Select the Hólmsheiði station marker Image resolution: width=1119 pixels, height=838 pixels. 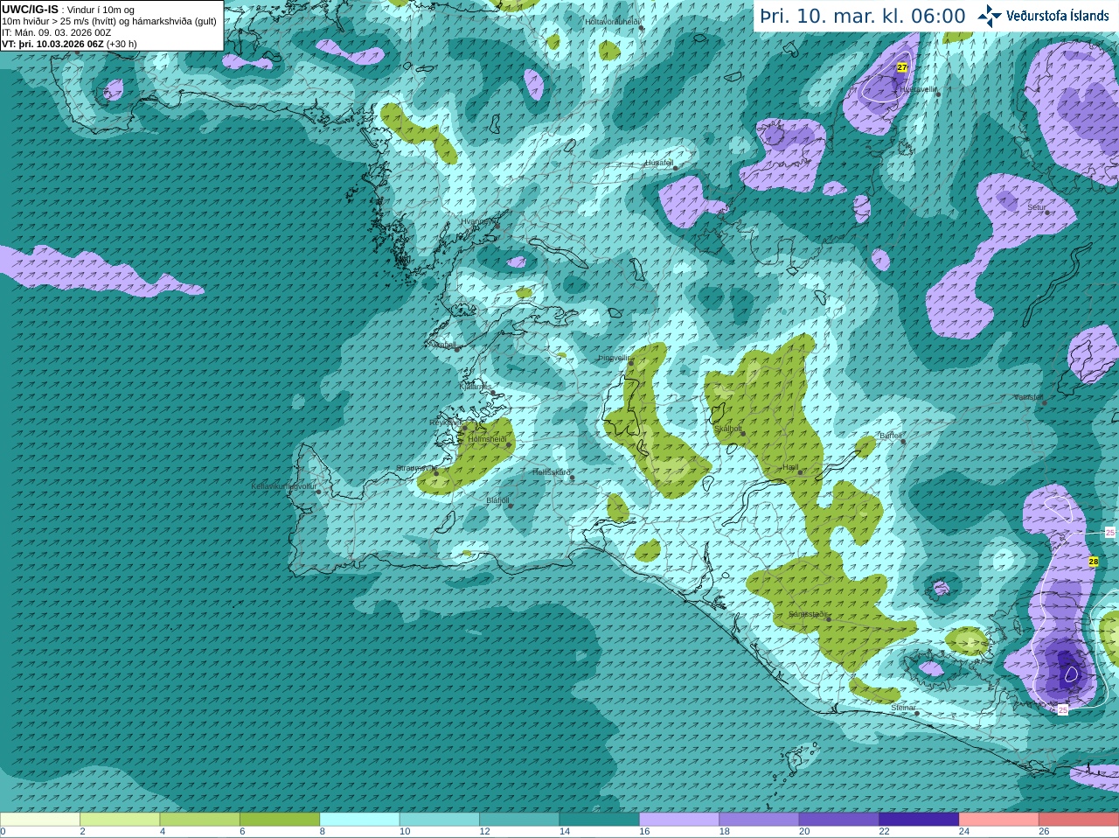point(509,445)
